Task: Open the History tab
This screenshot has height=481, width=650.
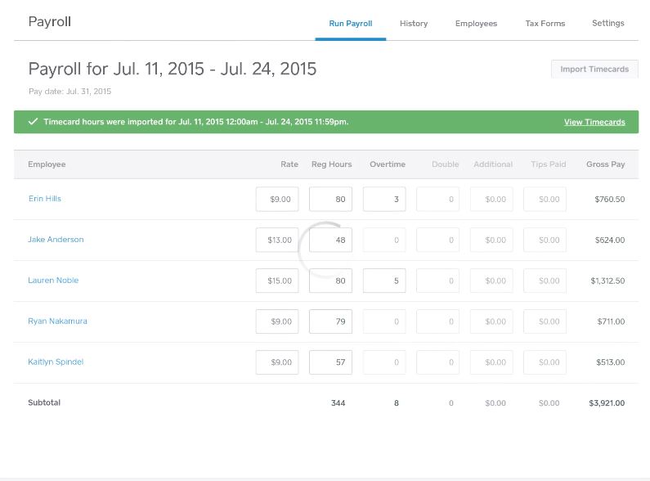Action: (x=414, y=24)
